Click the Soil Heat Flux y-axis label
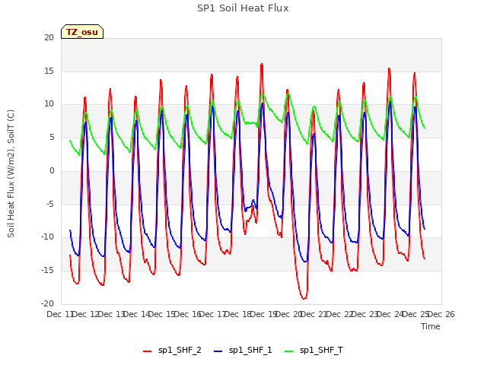Viewport: 487px width, 365px height. [x=11, y=173]
